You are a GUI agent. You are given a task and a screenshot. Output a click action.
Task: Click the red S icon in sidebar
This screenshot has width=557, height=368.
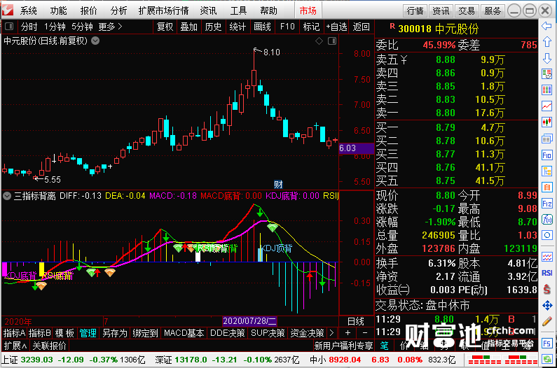click(x=546, y=289)
